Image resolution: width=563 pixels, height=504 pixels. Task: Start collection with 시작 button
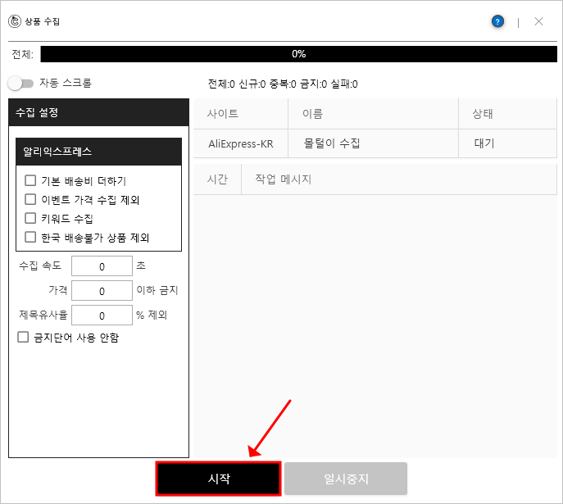pos(218,479)
